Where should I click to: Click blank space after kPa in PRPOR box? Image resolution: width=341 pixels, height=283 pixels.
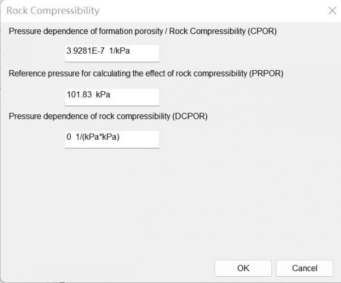pyautogui.click(x=135, y=95)
